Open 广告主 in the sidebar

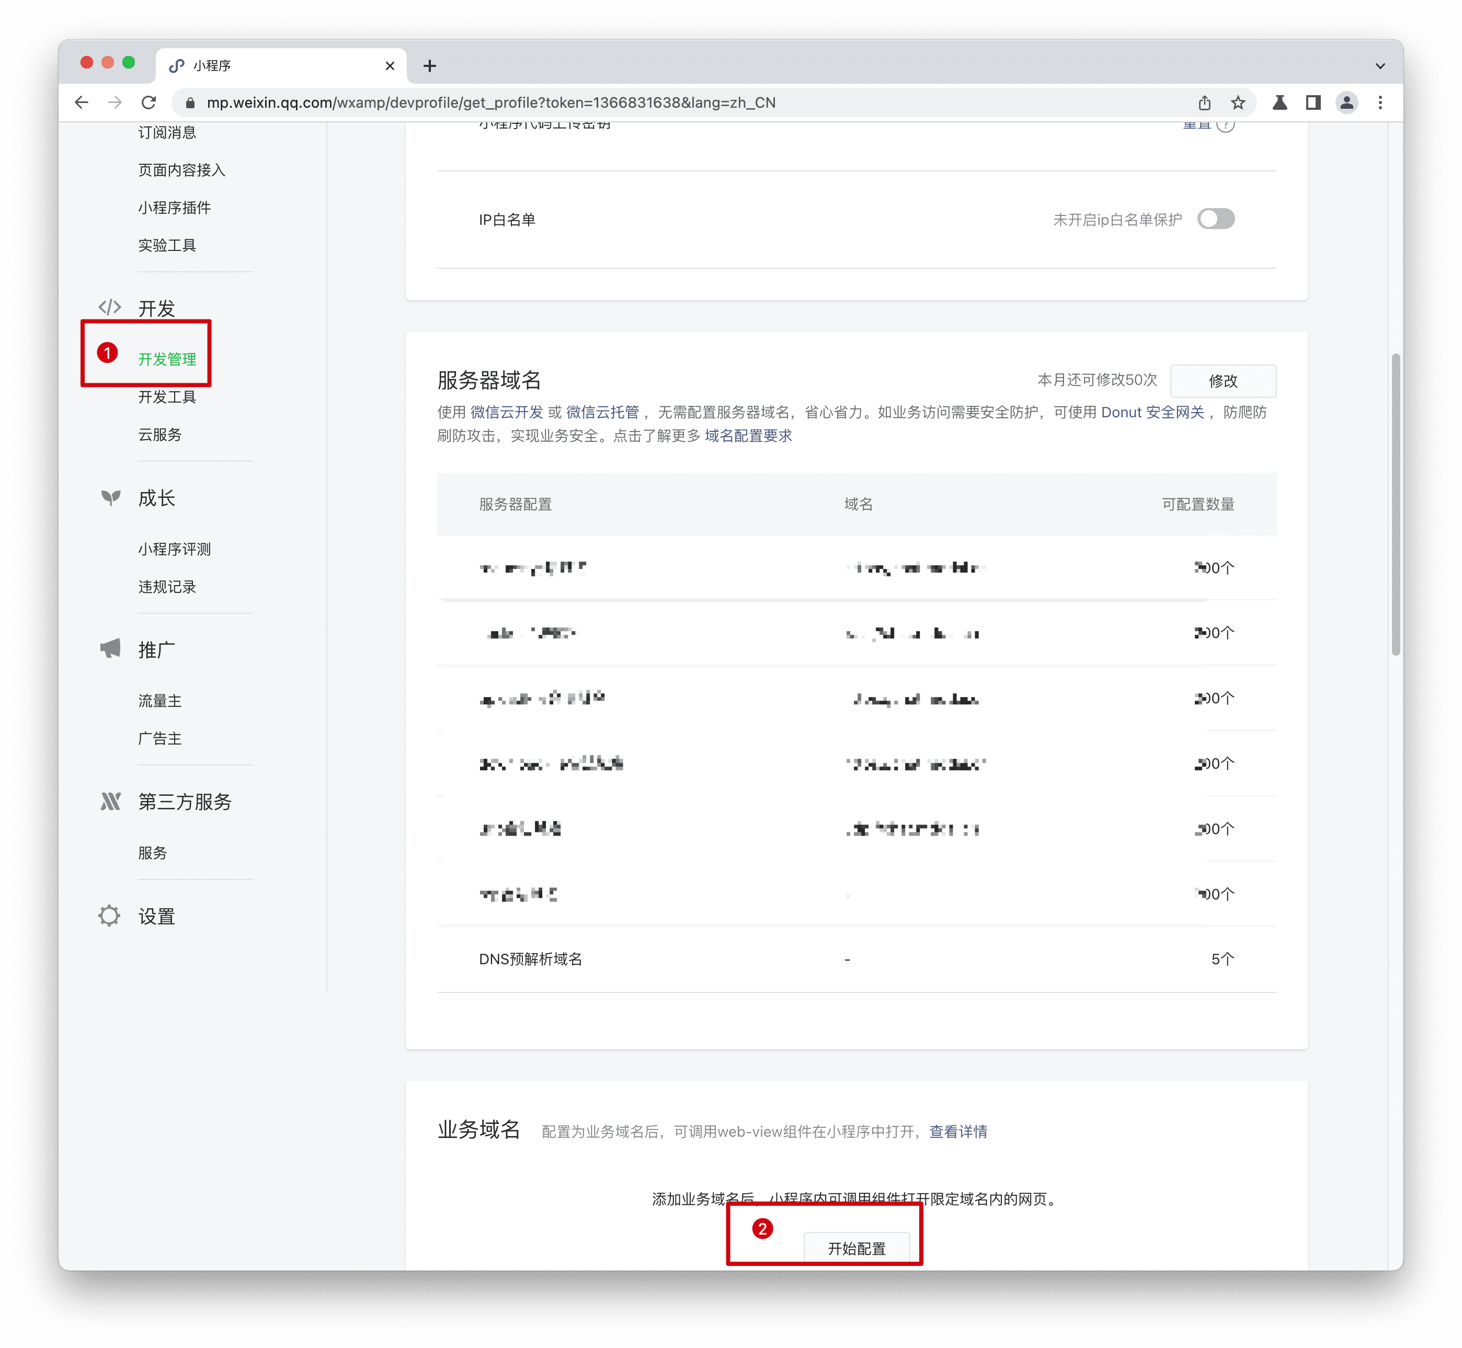[160, 738]
